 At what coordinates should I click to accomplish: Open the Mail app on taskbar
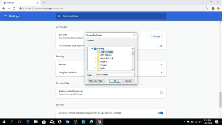[52, 122]
